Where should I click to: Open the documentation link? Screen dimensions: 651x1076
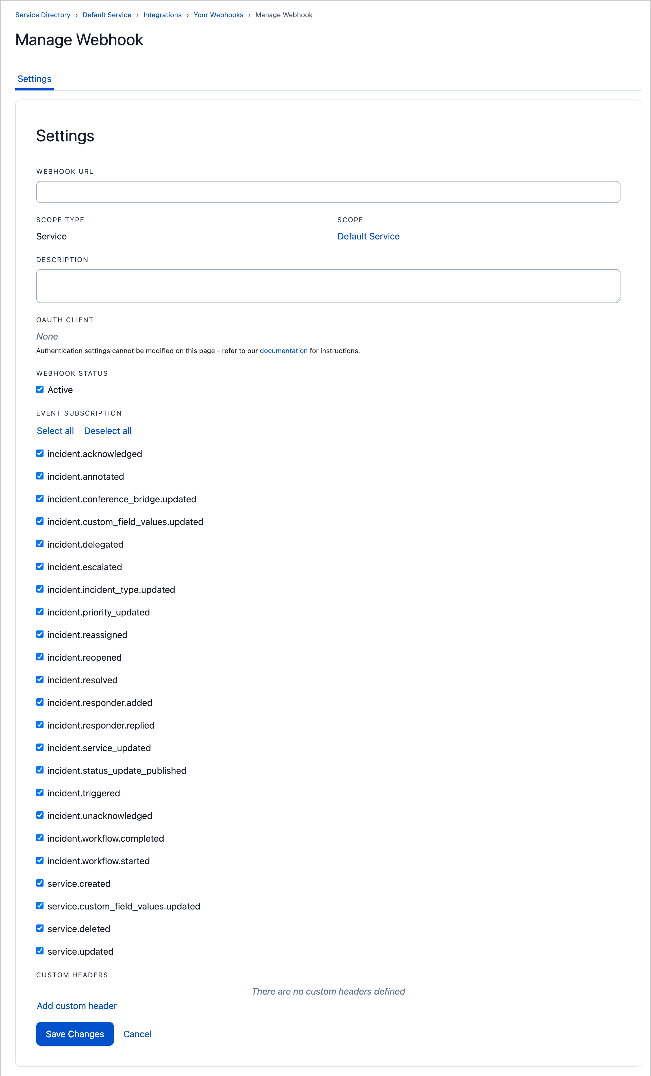[x=284, y=351]
